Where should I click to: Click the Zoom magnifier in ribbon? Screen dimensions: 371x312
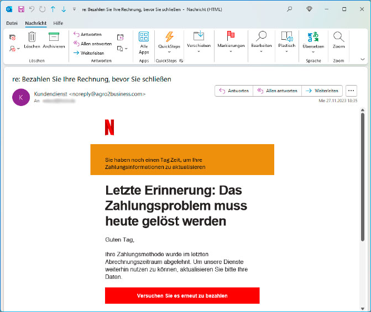point(338,40)
